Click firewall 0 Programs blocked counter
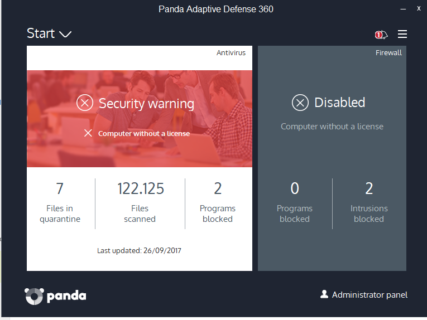 point(295,202)
